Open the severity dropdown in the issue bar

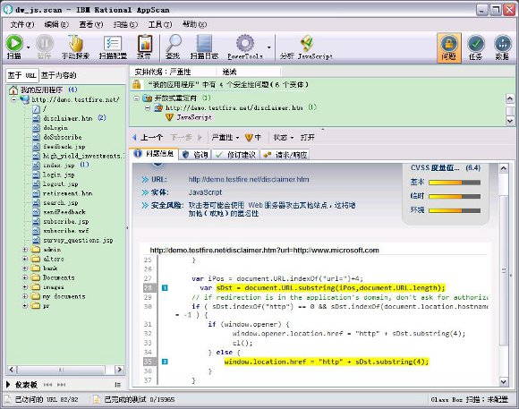[x=225, y=138]
